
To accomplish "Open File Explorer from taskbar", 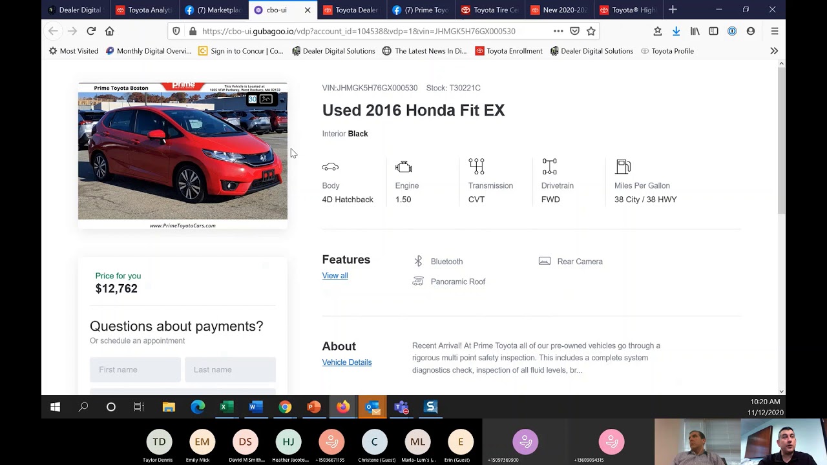I will pyautogui.click(x=169, y=407).
